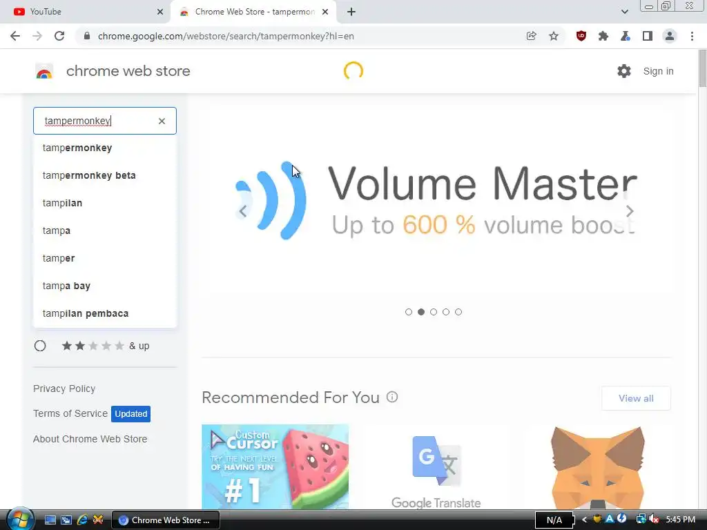Show the previous carousel slide

[x=242, y=211]
